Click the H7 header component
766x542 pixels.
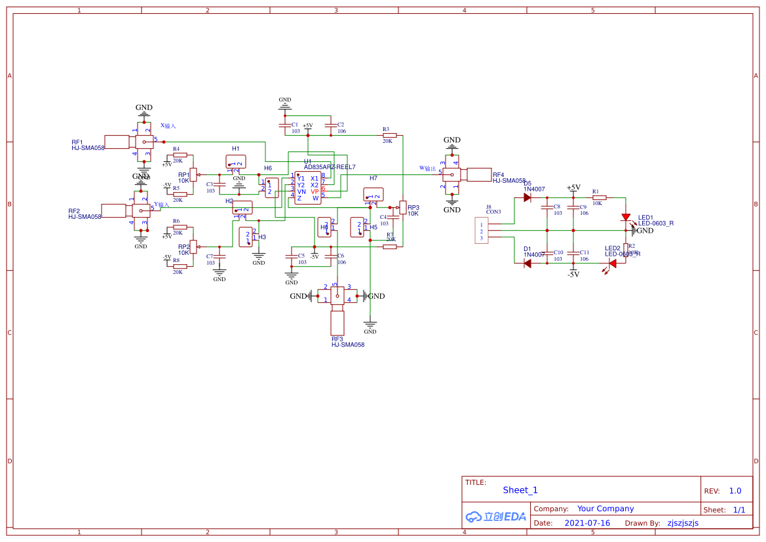point(373,194)
